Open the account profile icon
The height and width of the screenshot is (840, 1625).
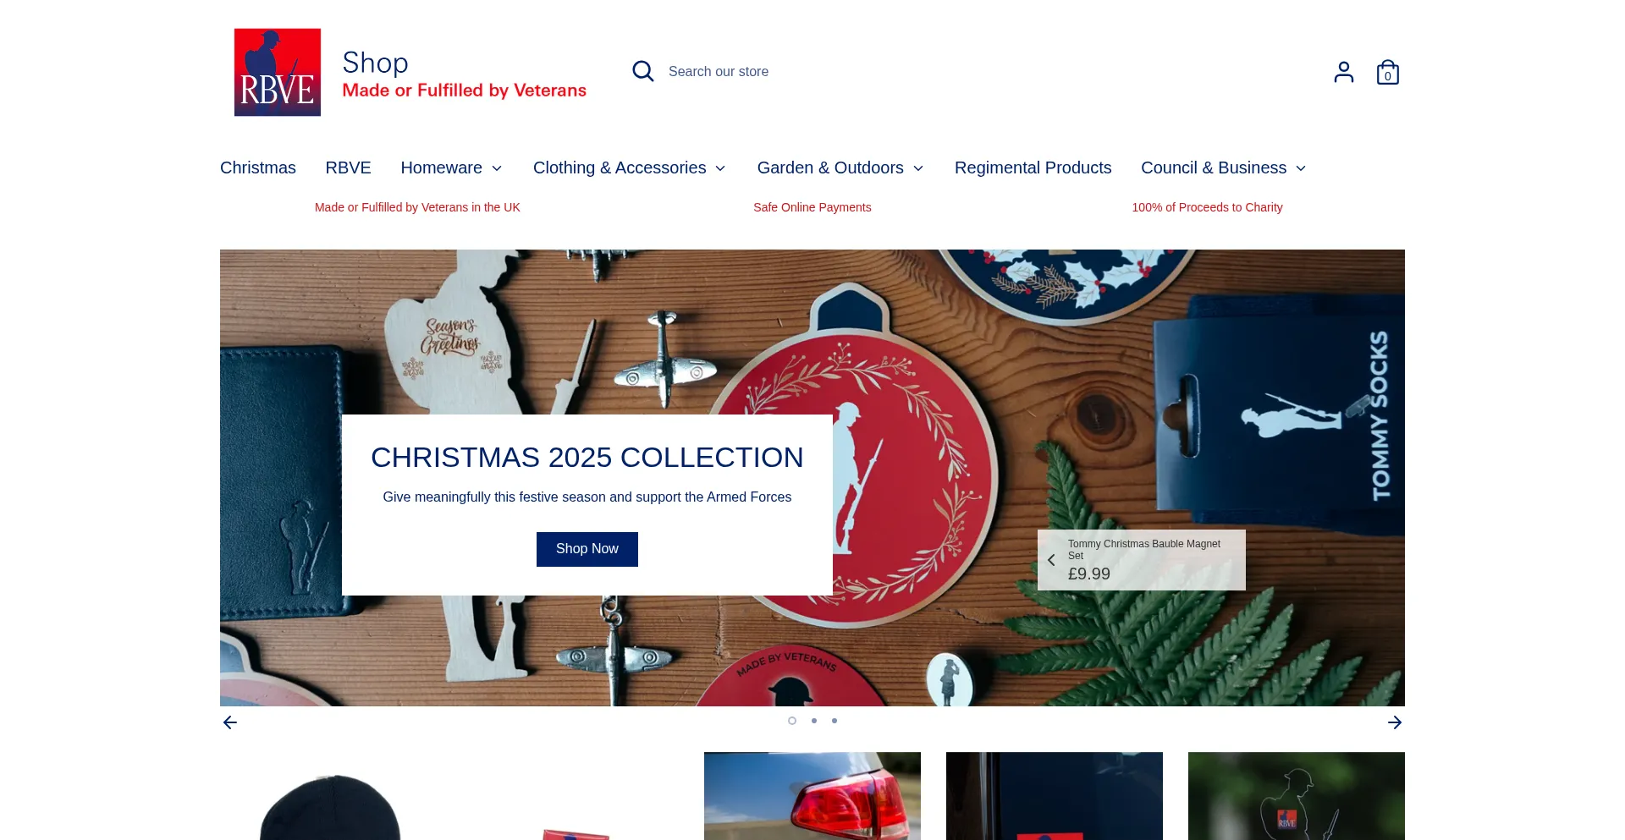[1344, 72]
